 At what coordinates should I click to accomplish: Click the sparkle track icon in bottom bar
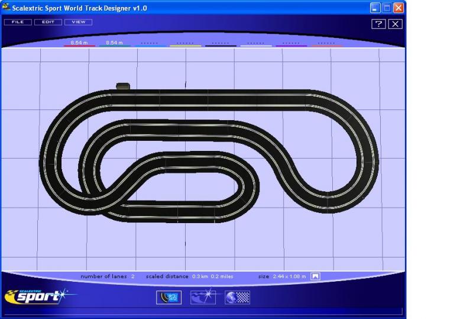pos(203,297)
